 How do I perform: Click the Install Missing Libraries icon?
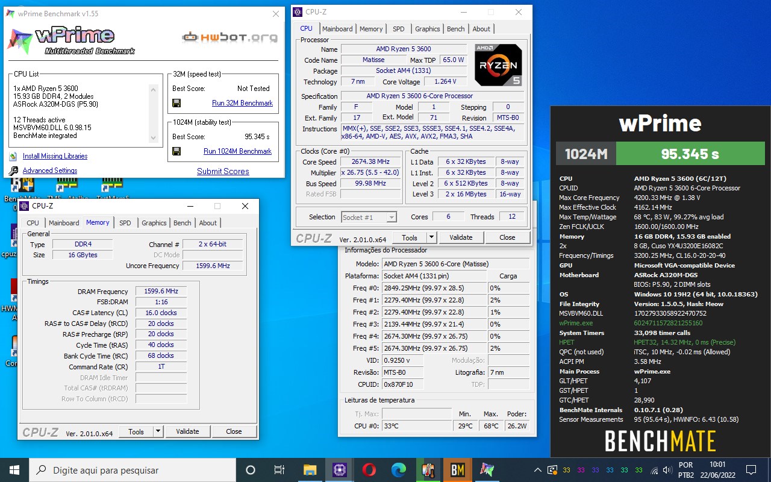[x=13, y=156]
